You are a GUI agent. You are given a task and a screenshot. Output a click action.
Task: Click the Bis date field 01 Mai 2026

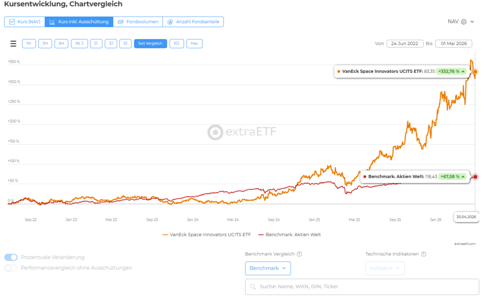tap(454, 43)
